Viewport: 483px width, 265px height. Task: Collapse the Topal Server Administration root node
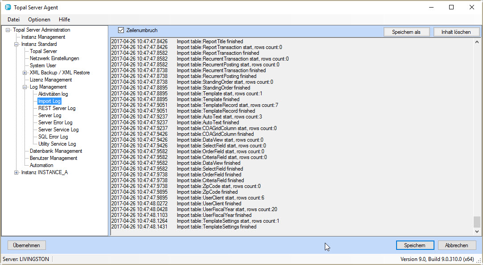[8, 30]
